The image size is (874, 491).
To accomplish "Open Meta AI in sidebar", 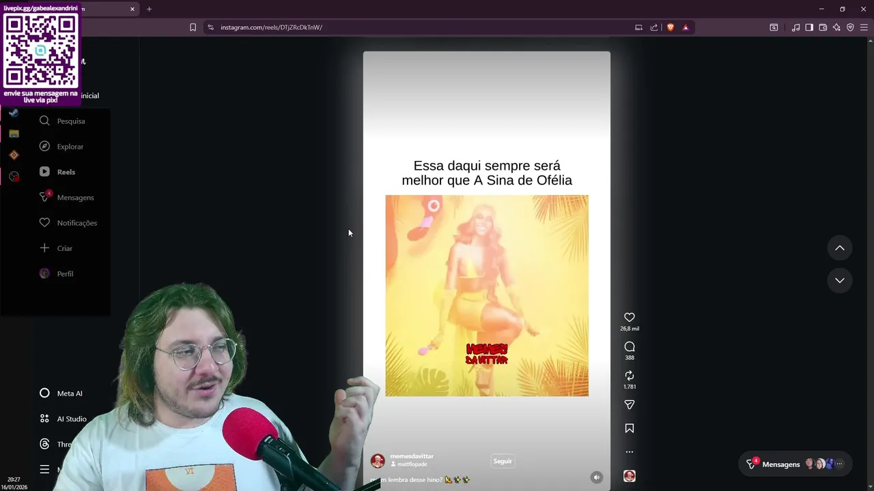I will click(61, 393).
